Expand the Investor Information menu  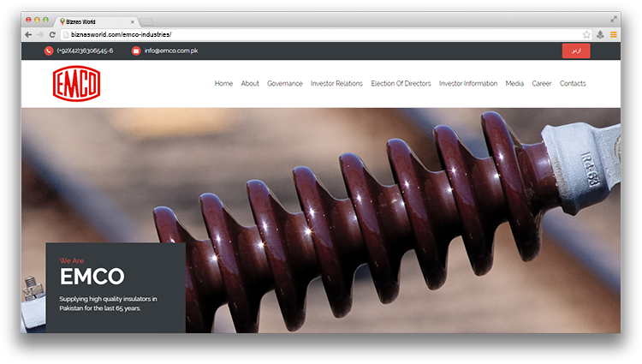[x=467, y=84]
